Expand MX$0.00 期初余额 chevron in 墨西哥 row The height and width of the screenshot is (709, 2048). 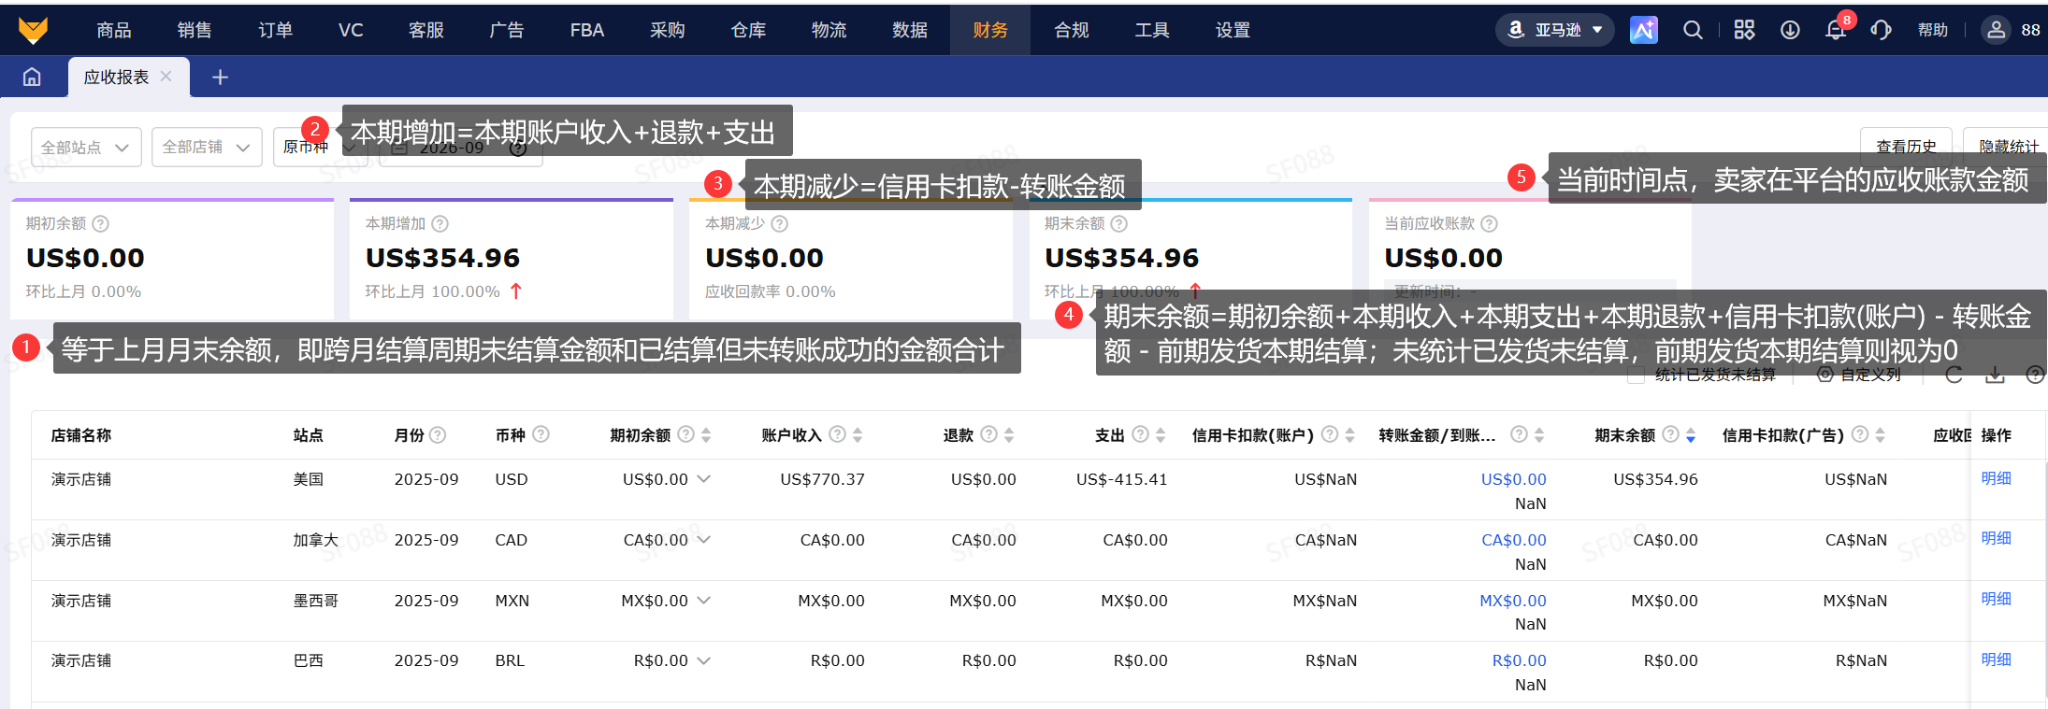click(x=704, y=600)
